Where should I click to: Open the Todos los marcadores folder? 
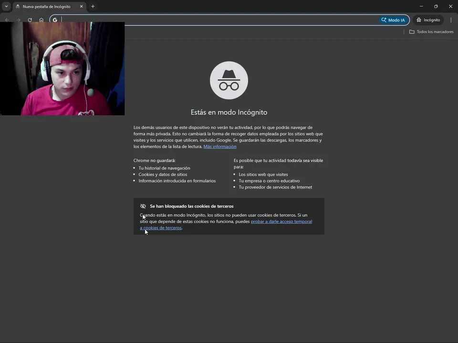431,32
